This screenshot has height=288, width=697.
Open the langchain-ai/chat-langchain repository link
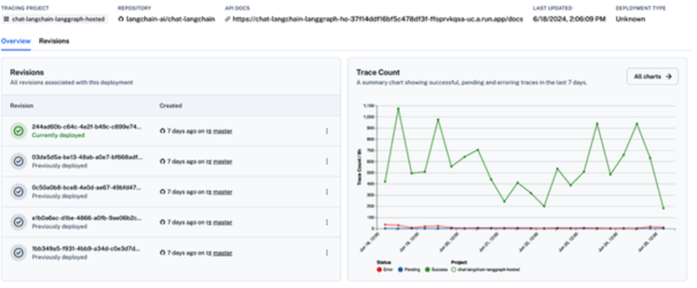point(170,19)
